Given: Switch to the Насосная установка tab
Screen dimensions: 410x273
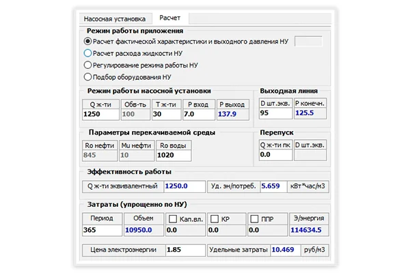Looking at the screenshot, I should point(115,19).
